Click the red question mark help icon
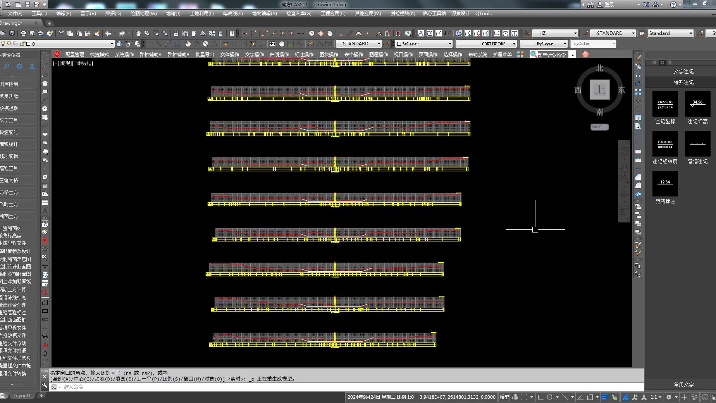Screen dimensions: 716x403 pos(585,54)
